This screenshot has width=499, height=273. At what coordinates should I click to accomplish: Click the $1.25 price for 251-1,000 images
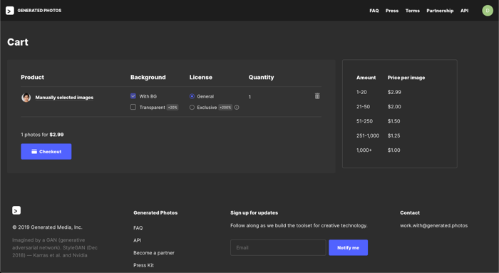[394, 135]
